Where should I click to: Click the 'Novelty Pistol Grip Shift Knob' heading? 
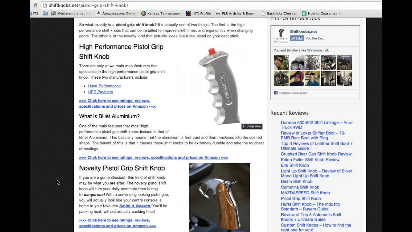122,168
